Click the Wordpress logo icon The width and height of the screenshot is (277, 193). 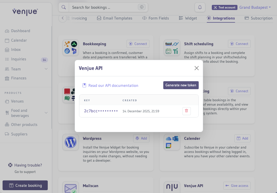point(70,142)
